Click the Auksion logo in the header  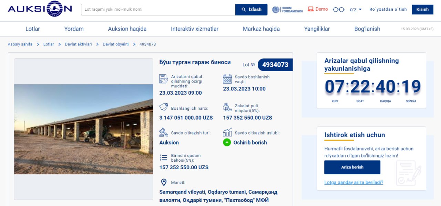click(x=40, y=9)
